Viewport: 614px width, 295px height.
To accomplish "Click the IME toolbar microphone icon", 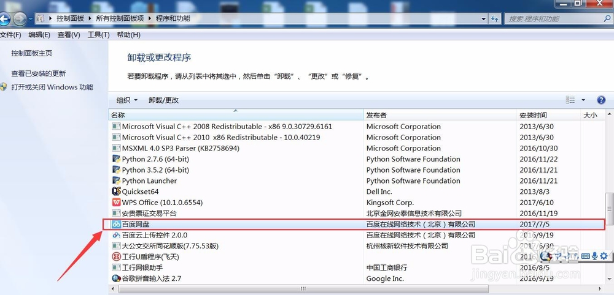I will coord(595,256).
